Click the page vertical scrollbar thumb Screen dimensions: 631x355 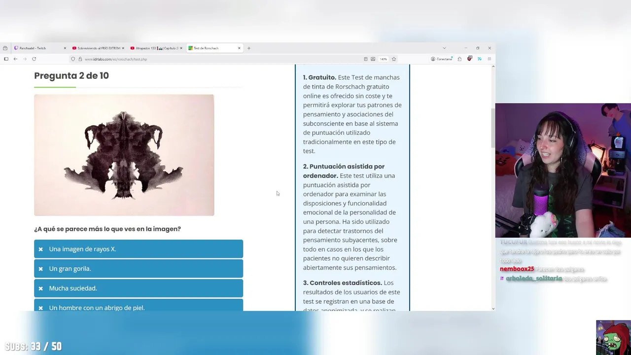tap(493, 128)
